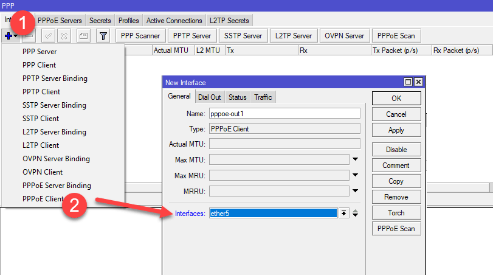Expand the MRRU field arrow

point(355,190)
